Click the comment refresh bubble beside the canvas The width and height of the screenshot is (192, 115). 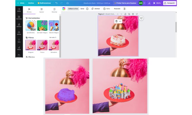(x=141, y=18)
